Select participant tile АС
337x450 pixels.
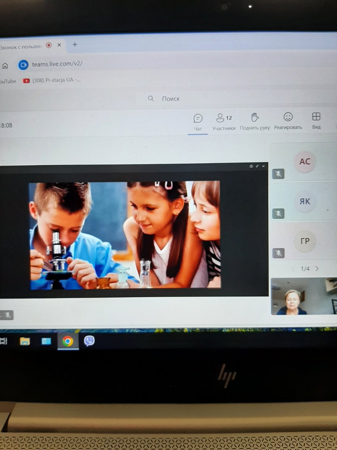[305, 162]
